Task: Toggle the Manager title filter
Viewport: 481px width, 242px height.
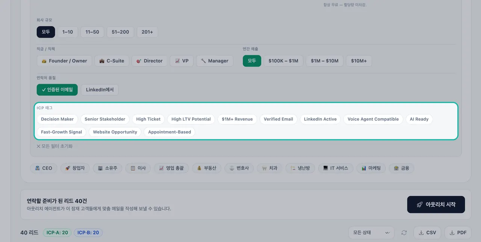Action: (x=215, y=61)
